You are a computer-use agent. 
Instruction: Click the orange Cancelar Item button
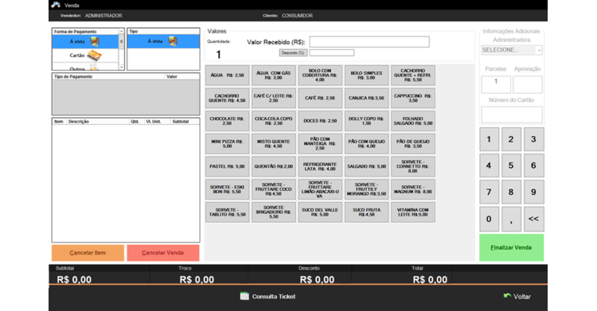pos(88,253)
